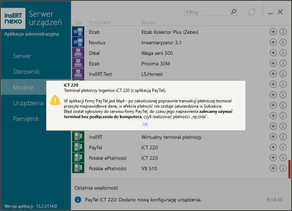Click the message 'PayTel iCT 220: Dodano nową konfigurację urządzenia'

click(143, 200)
